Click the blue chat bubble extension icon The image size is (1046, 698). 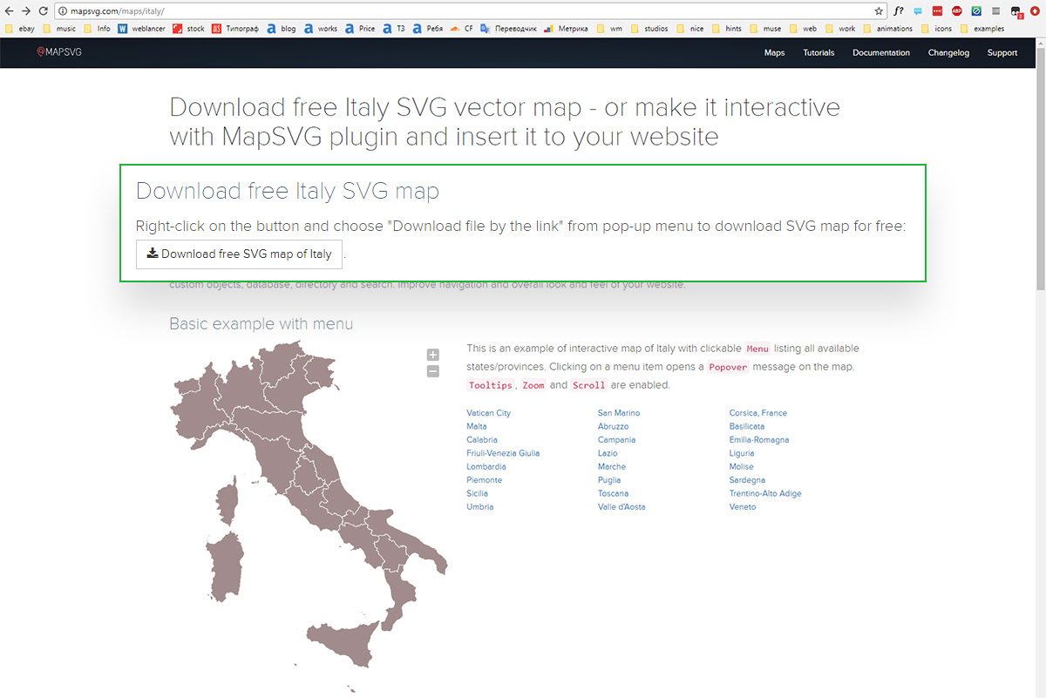[918, 11]
